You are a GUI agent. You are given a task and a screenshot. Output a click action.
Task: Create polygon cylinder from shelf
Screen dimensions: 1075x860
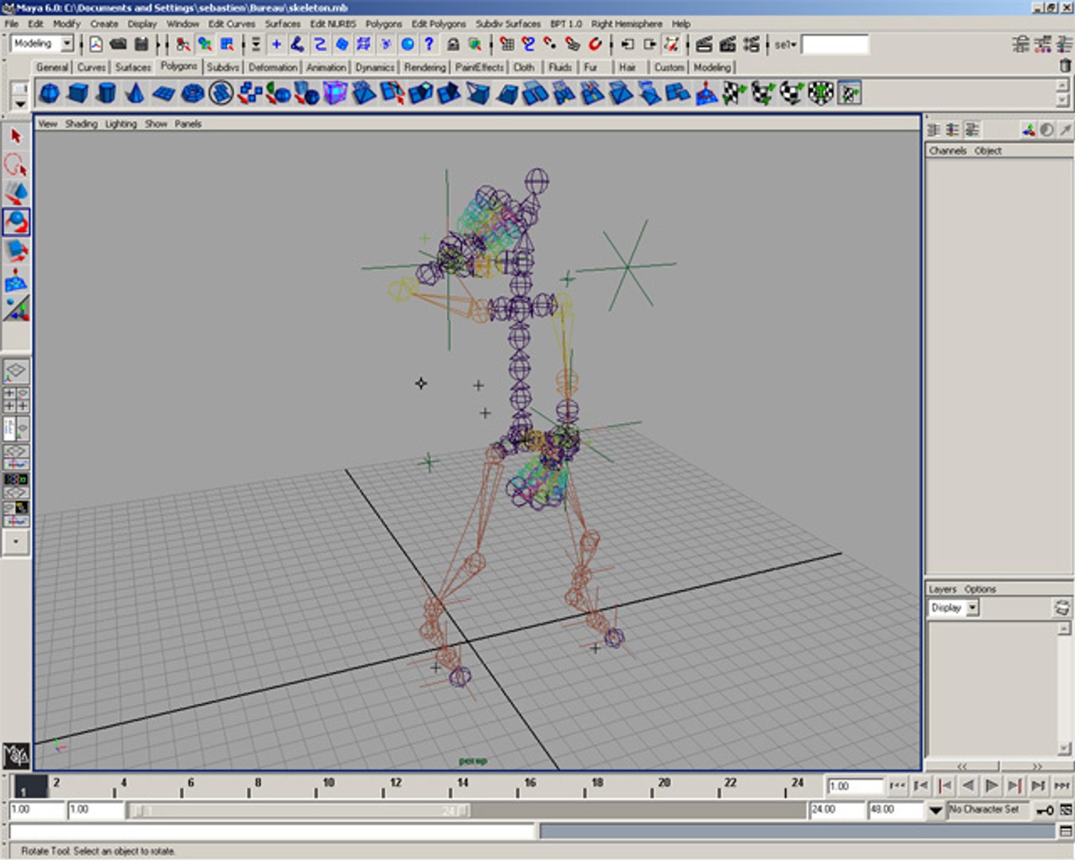[107, 94]
